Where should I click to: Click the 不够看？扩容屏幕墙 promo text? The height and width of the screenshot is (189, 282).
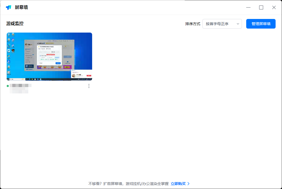[128, 184]
